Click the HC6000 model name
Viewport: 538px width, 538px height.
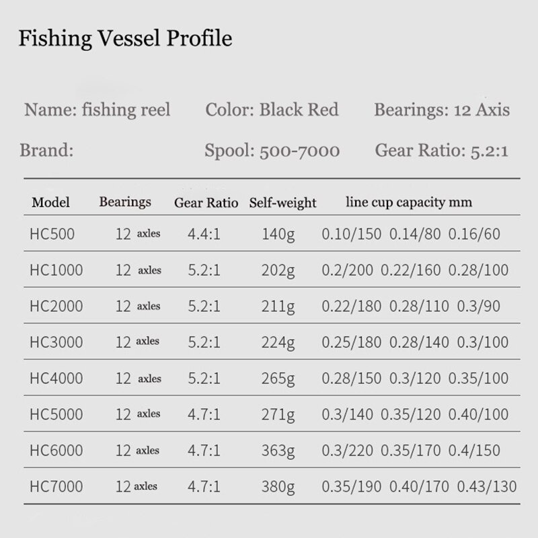click(56, 450)
